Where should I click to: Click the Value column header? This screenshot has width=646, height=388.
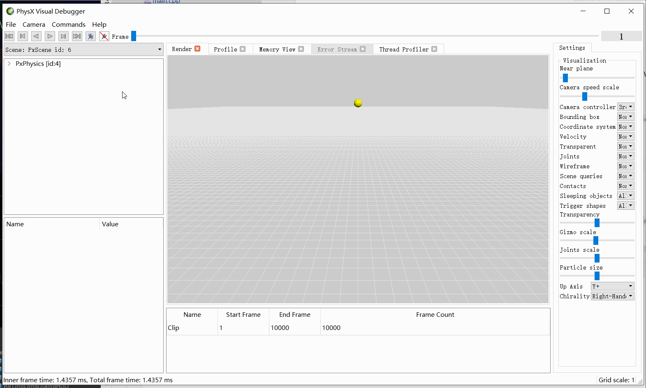(132, 224)
